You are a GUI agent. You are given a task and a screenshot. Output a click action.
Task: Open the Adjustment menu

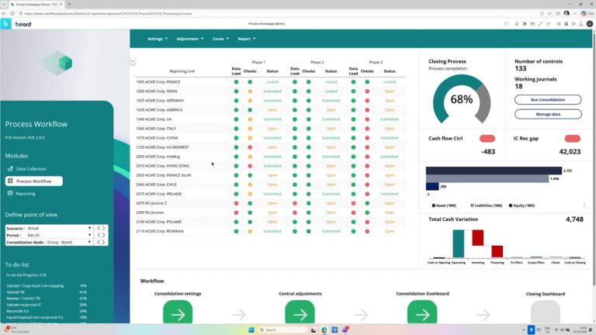(190, 39)
